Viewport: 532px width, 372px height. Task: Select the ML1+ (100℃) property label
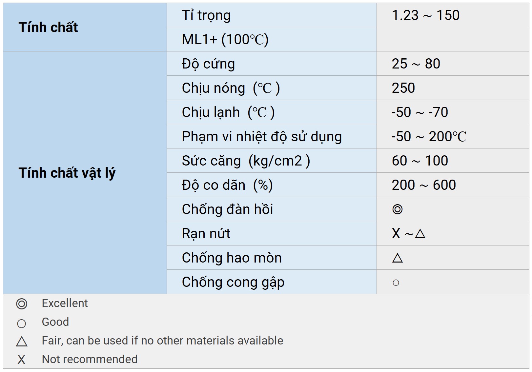point(225,40)
